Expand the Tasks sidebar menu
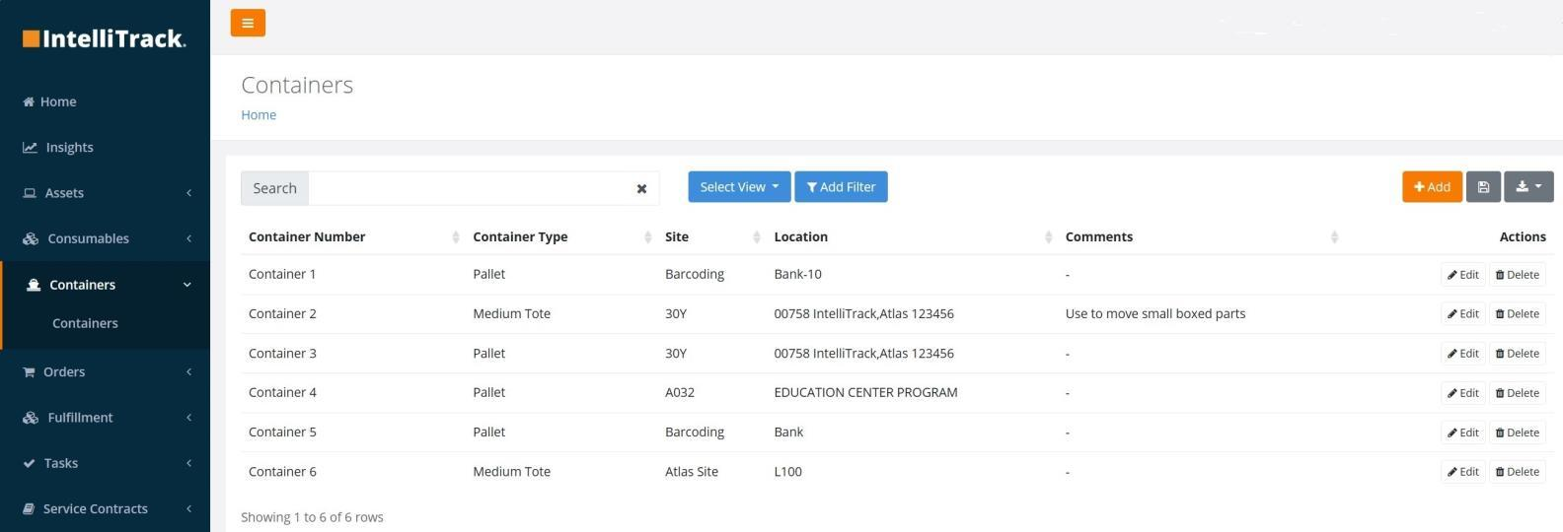The height and width of the screenshot is (532, 1563). click(x=106, y=463)
